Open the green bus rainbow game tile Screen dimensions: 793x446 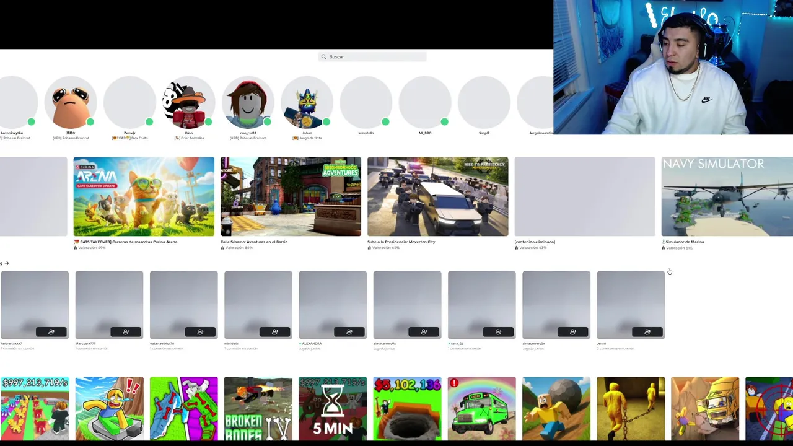tap(481, 408)
